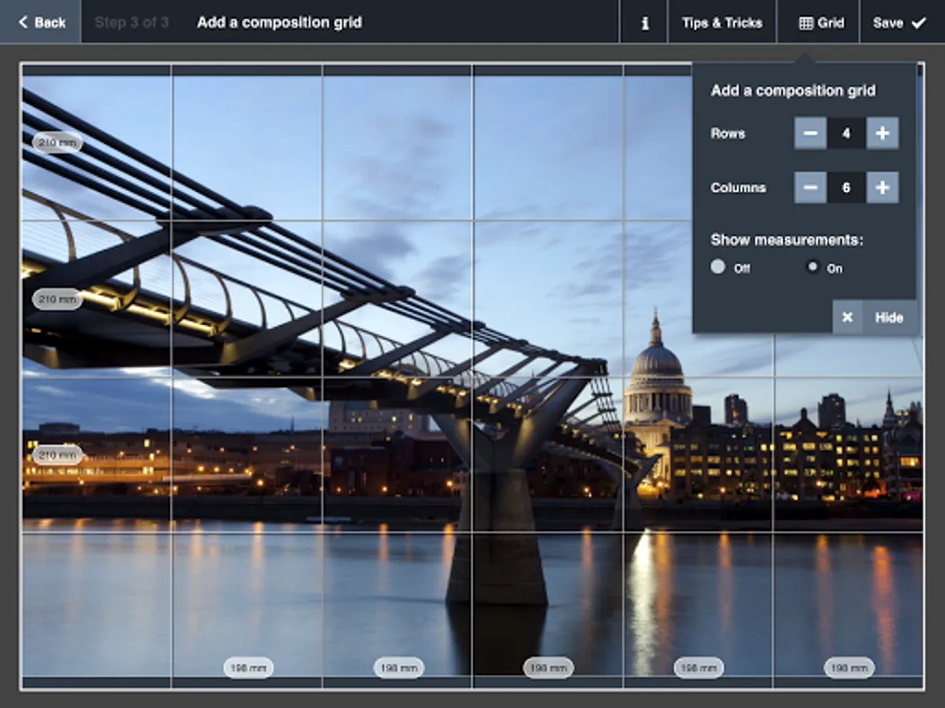Viewport: 945px width, 708px height.
Task: Click the Back arrow button
Action: [41, 22]
